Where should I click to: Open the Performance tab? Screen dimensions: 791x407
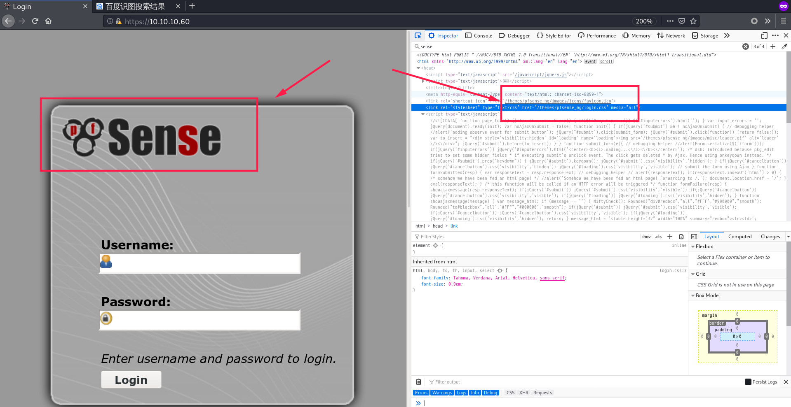click(x=597, y=36)
